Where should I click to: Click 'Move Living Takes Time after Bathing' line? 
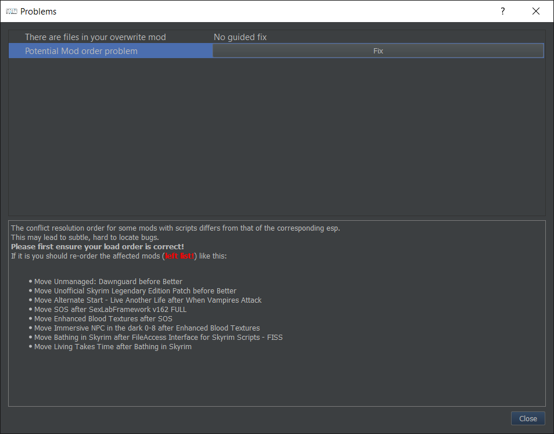click(113, 347)
